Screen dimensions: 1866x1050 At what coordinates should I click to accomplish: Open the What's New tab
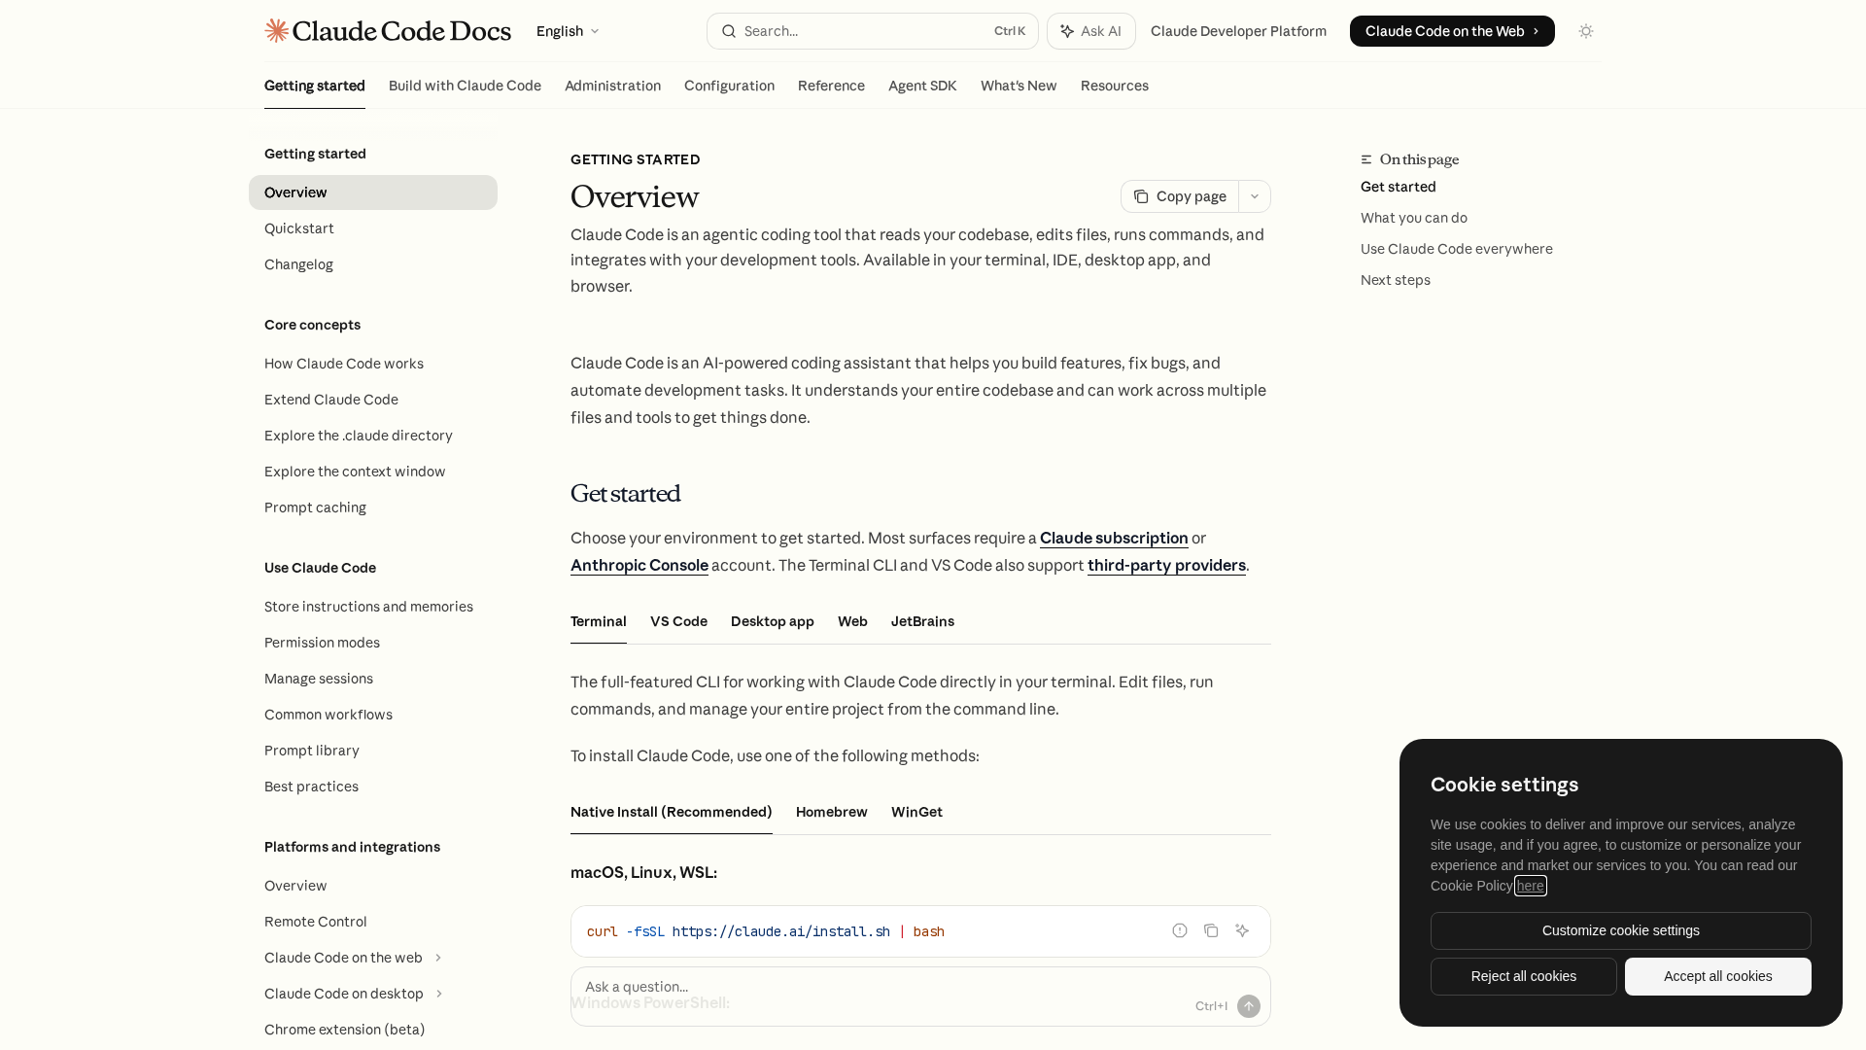(1019, 86)
